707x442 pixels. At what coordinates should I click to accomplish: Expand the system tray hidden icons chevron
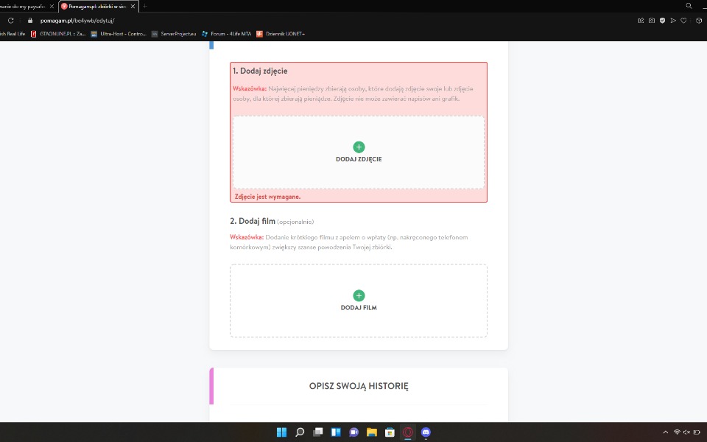pyautogui.click(x=666, y=432)
